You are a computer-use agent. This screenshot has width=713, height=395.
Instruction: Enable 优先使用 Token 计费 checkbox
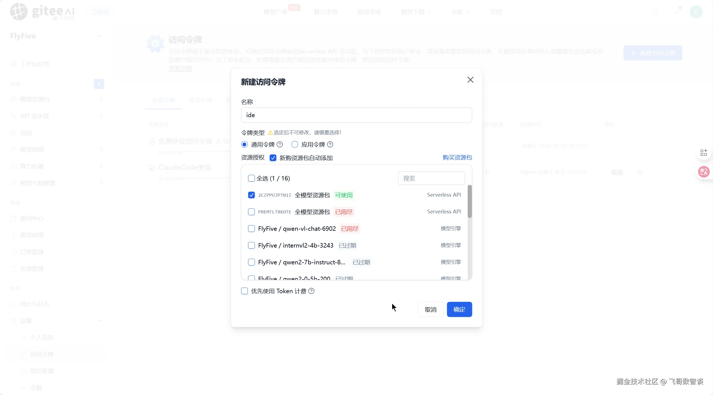point(244,291)
